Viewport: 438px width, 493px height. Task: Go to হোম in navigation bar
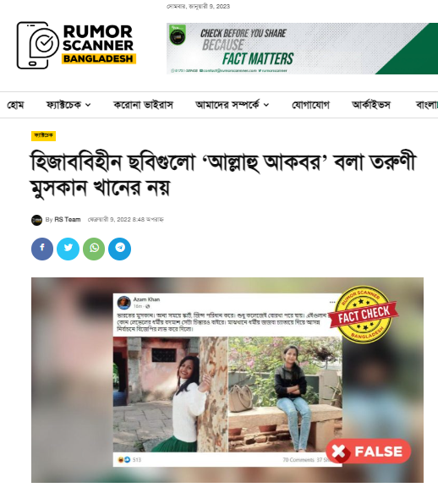point(15,105)
